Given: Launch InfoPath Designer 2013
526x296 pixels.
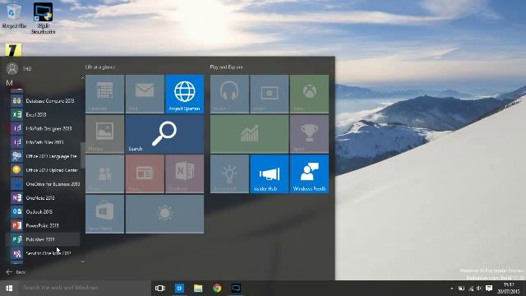Looking at the screenshot, I should click(43, 128).
